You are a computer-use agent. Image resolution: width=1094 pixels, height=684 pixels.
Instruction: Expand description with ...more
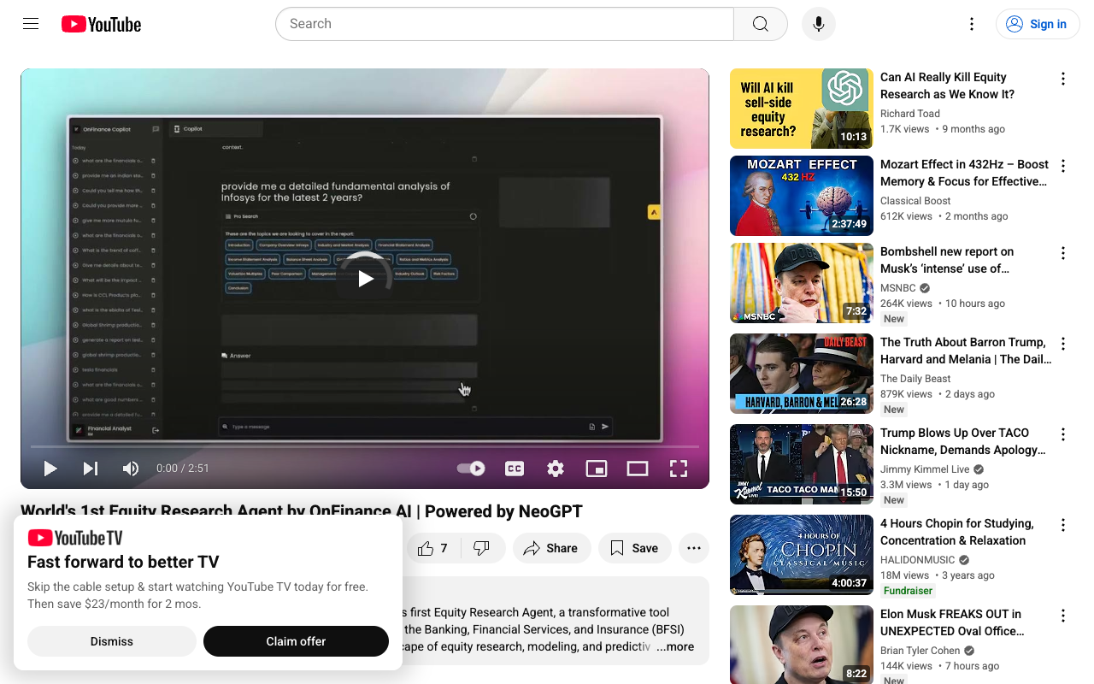click(x=675, y=646)
